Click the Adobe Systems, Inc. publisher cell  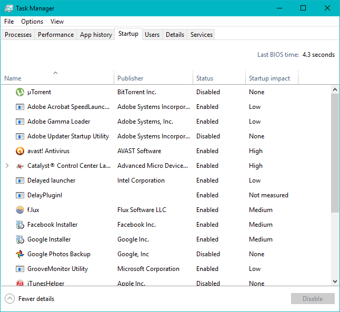(x=145, y=122)
